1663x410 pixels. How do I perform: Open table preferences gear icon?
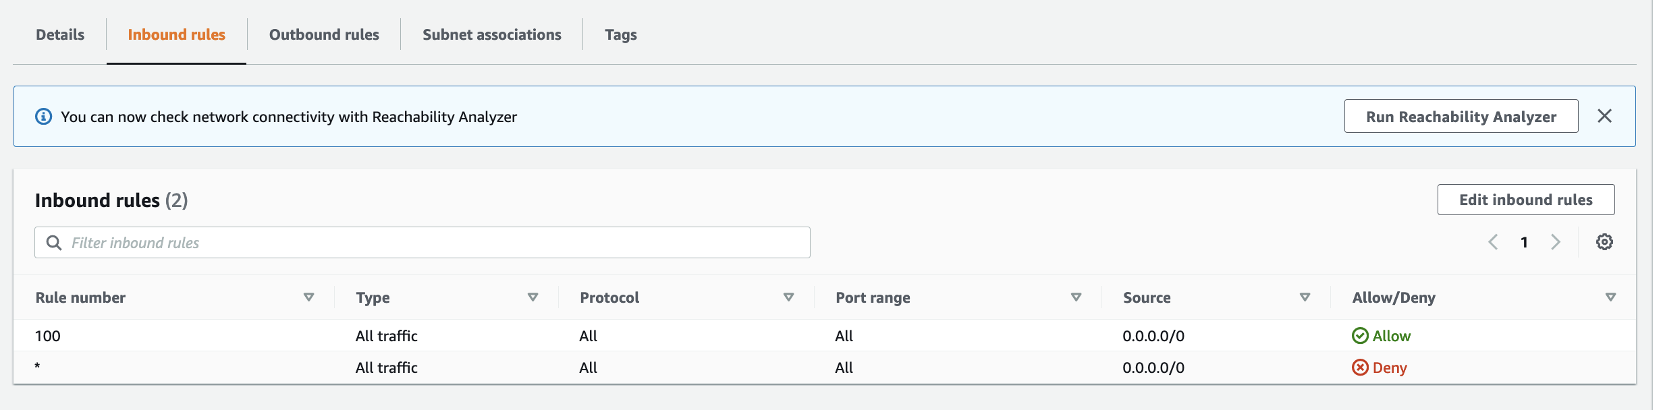point(1604,242)
